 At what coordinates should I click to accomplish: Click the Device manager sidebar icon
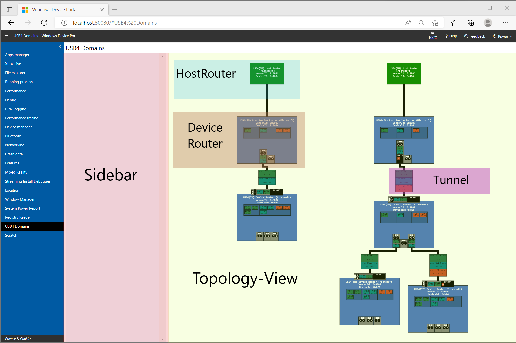tap(18, 127)
